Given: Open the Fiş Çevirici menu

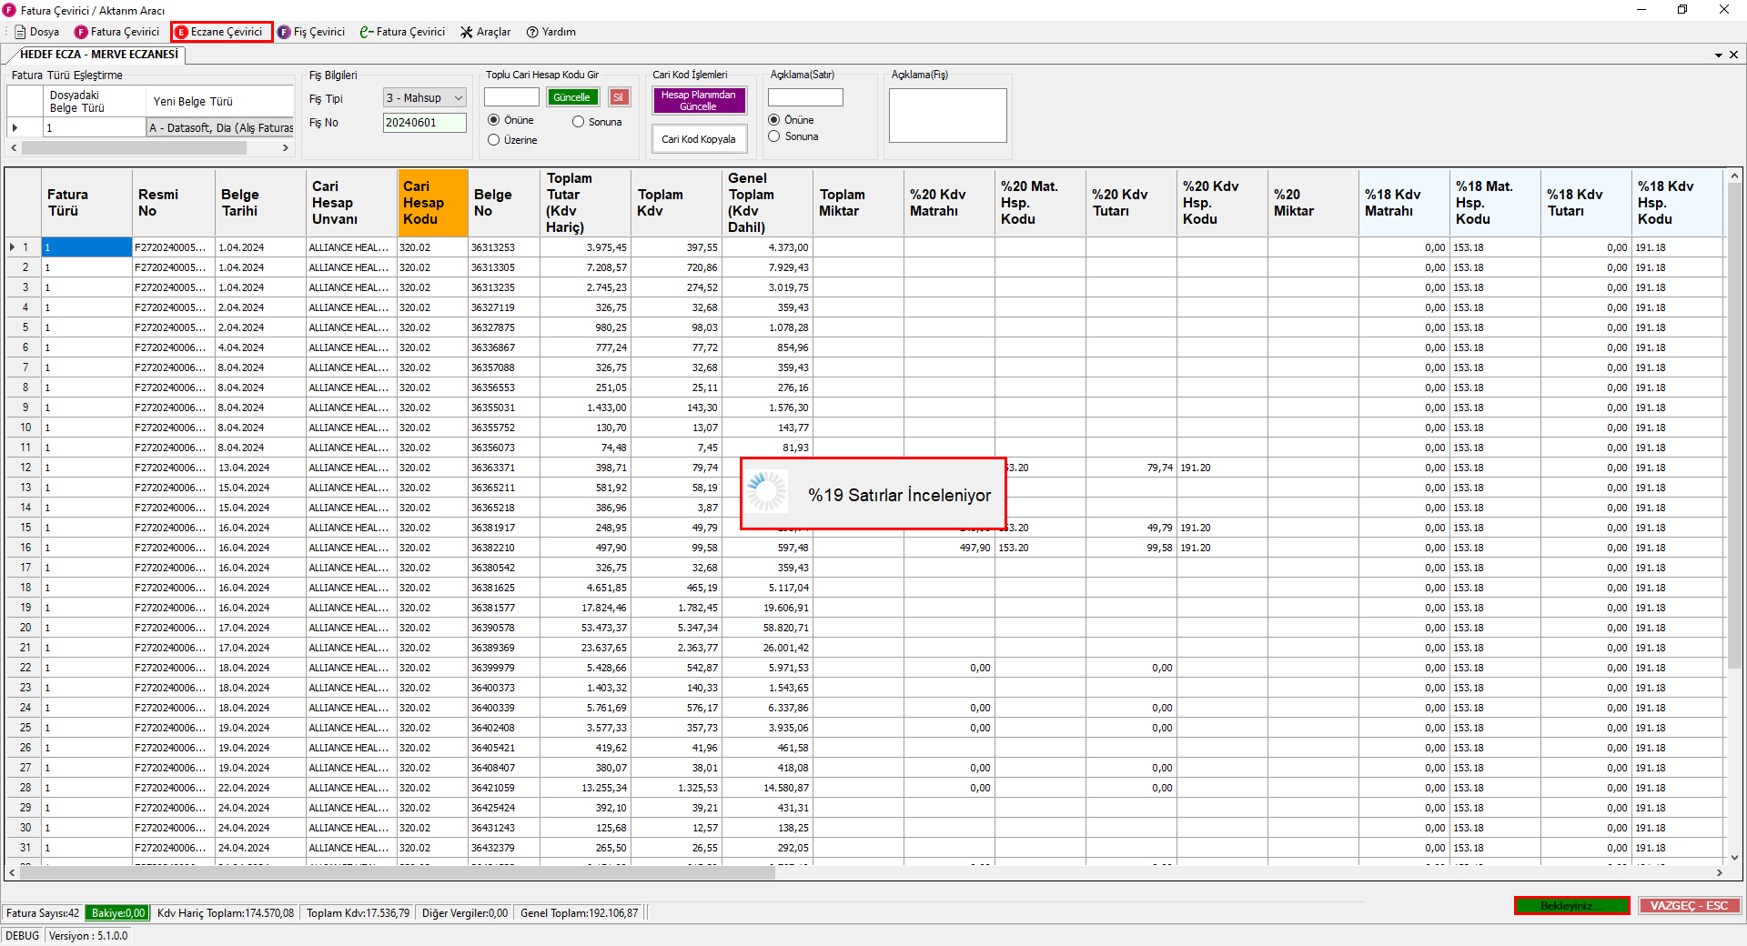Looking at the screenshot, I should 311,32.
